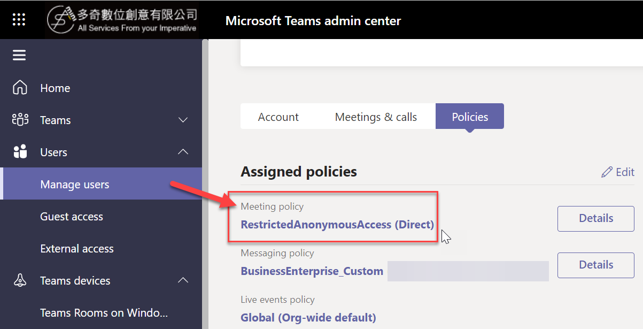Switch to the Meetings & calls tab
The height and width of the screenshot is (329, 643).
tap(376, 117)
